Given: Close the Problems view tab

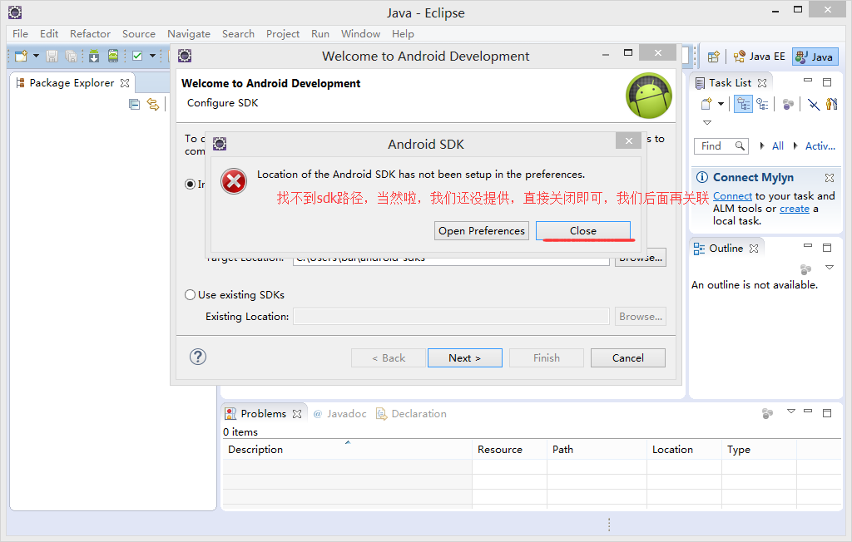Looking at the screenshot, I should [x=297, y=414].
